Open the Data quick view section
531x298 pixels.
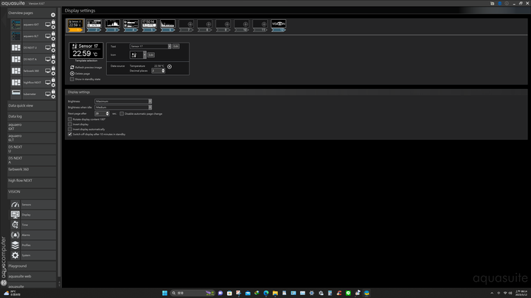point(32,105)
